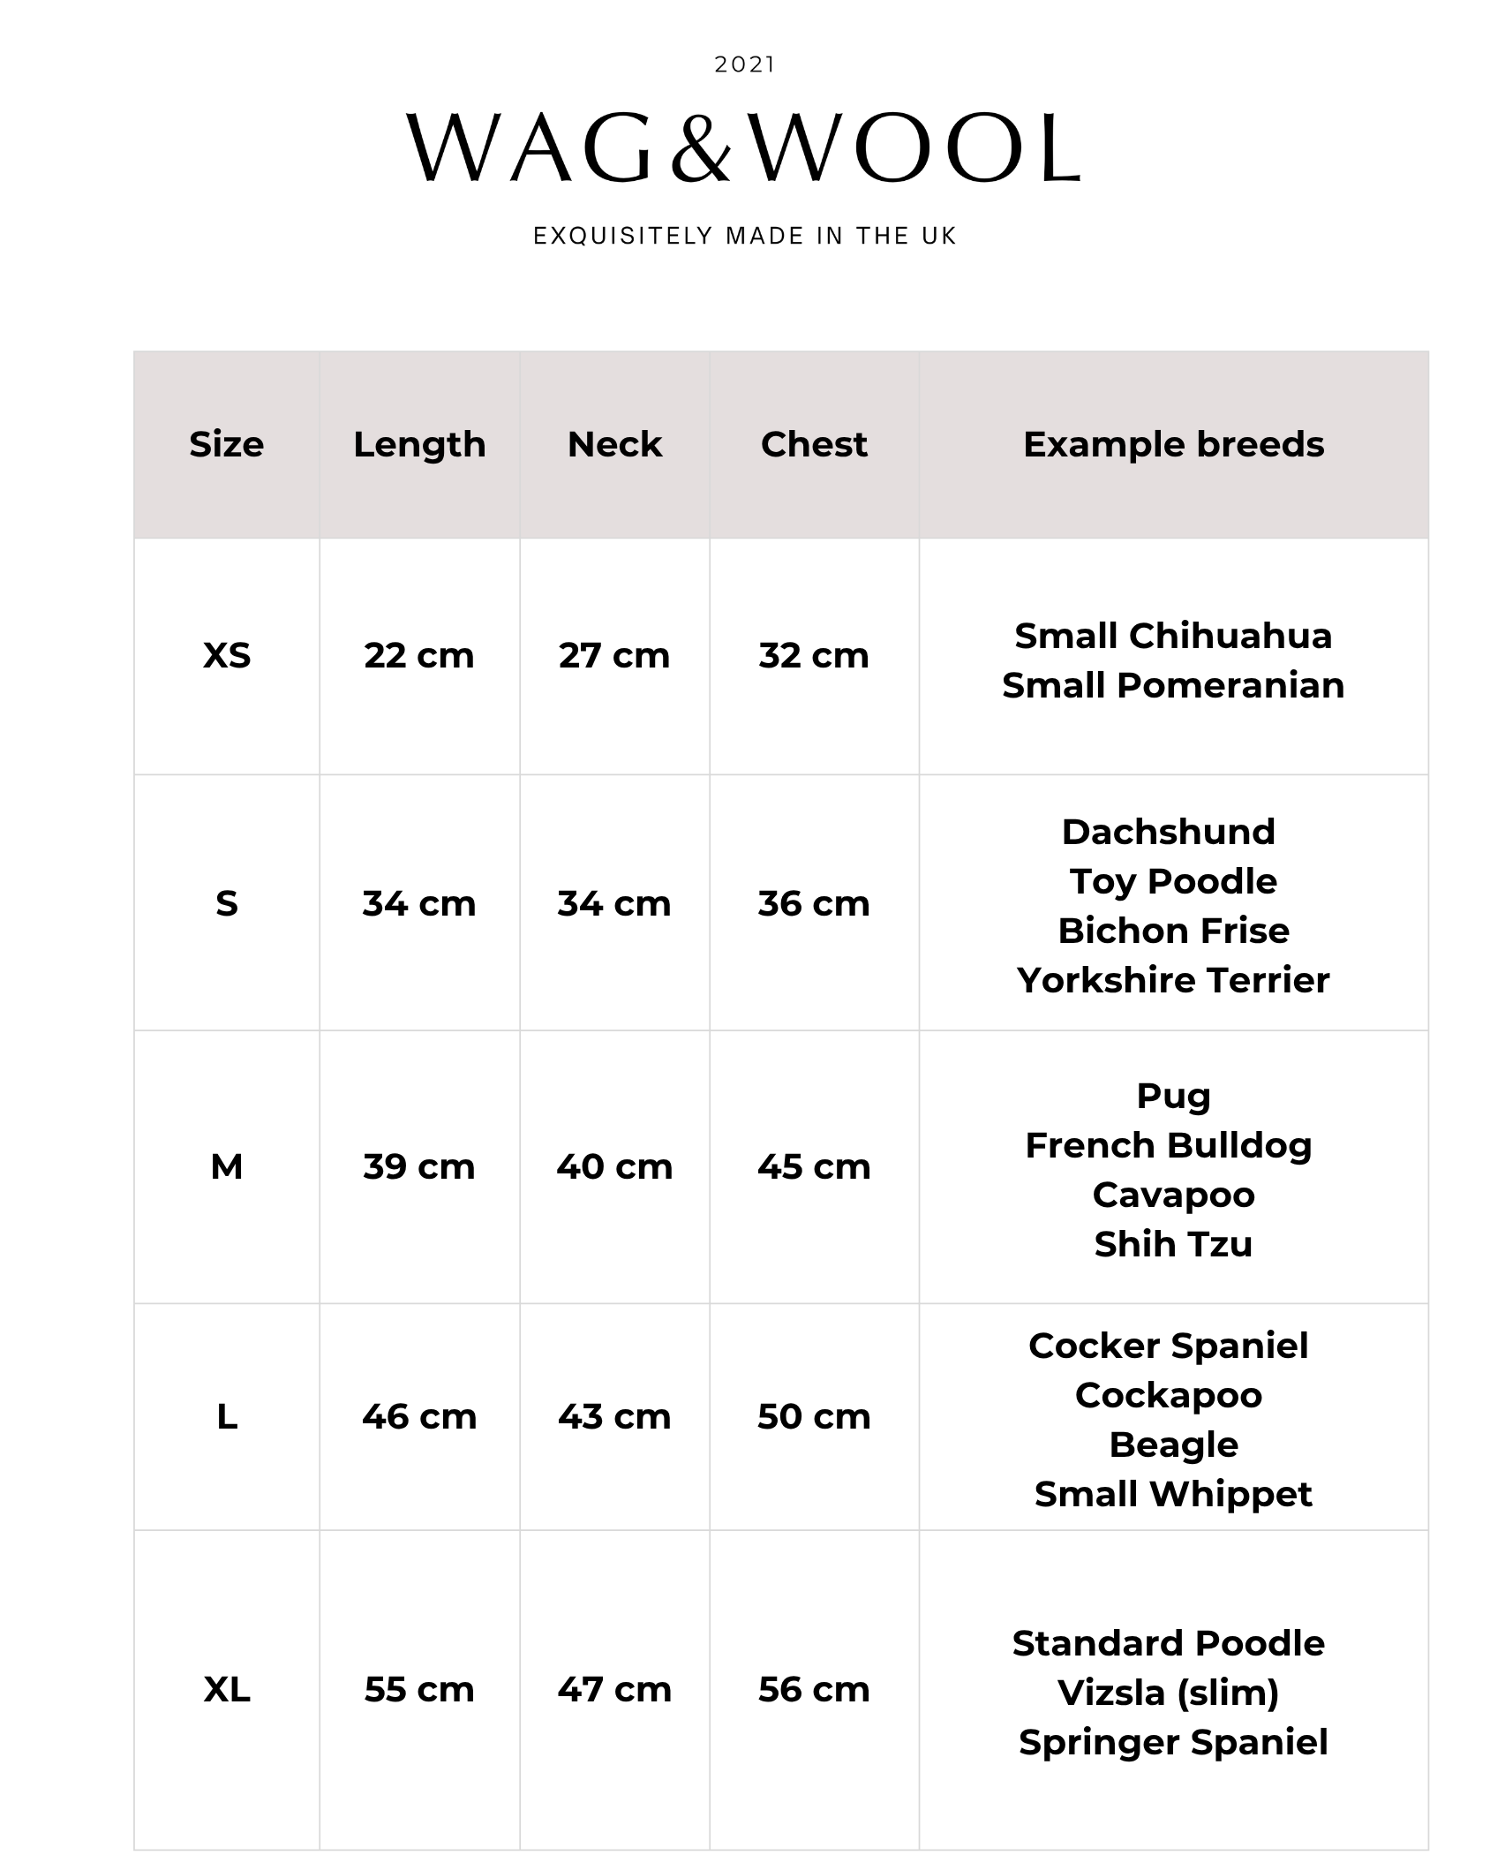Select the S size row label
The width and height of the screenshot is (1490, 1863).
pyautogui.click(x=227, y=903)
